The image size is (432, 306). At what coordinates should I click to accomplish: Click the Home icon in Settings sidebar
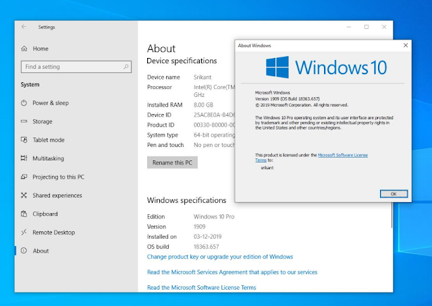pos(24,49)
